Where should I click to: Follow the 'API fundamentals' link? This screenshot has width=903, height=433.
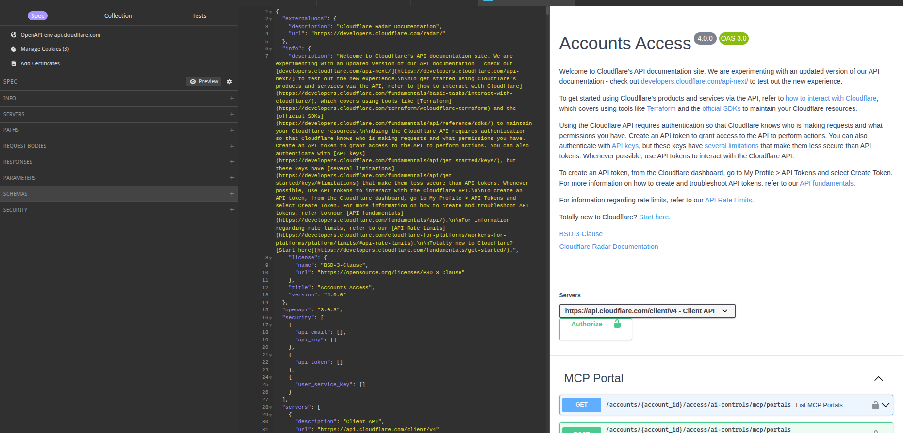[x=826, y=183]
